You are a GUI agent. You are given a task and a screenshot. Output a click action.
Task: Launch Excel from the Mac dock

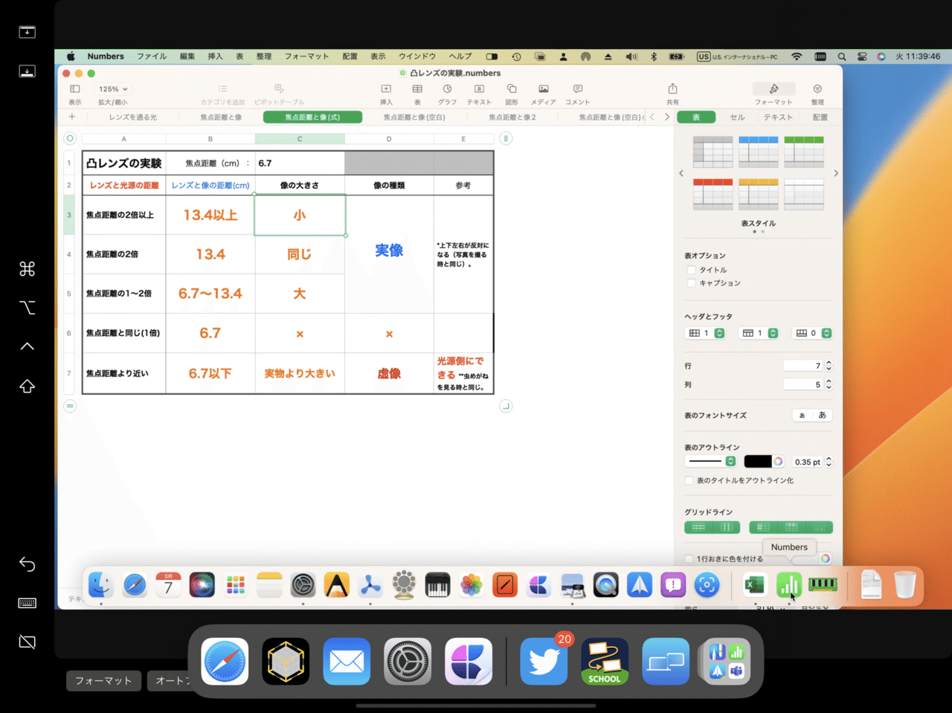point(755,585)
